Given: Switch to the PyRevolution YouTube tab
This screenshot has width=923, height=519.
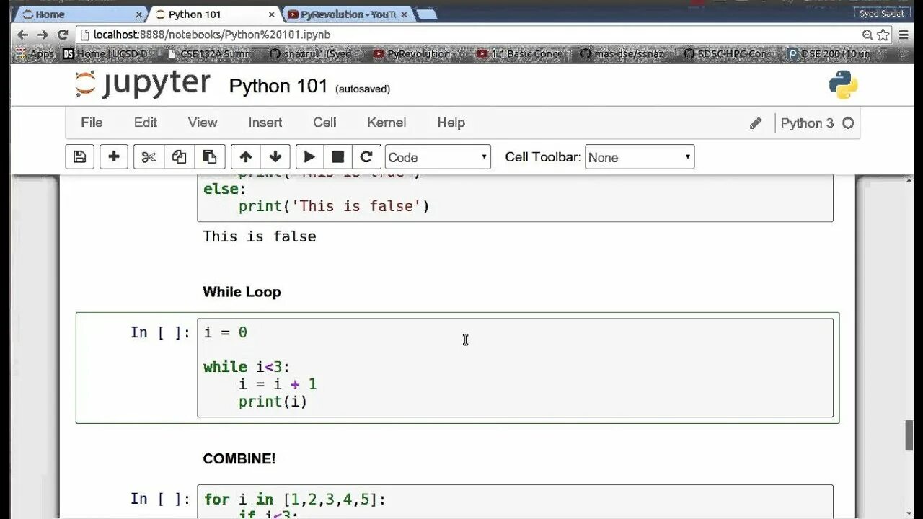Looking at the screenshot, I should click(346, 14).
